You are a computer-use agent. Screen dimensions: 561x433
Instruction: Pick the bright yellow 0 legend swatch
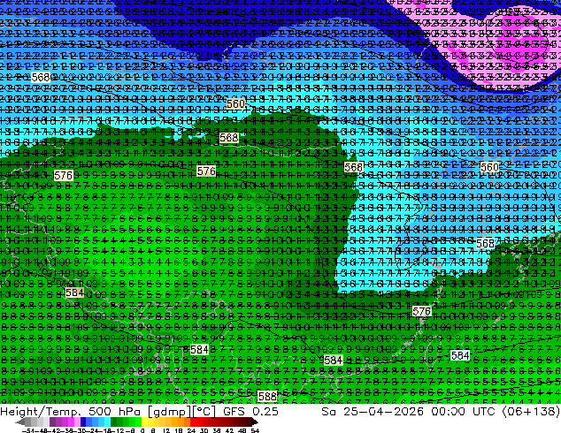pos(144,422)
